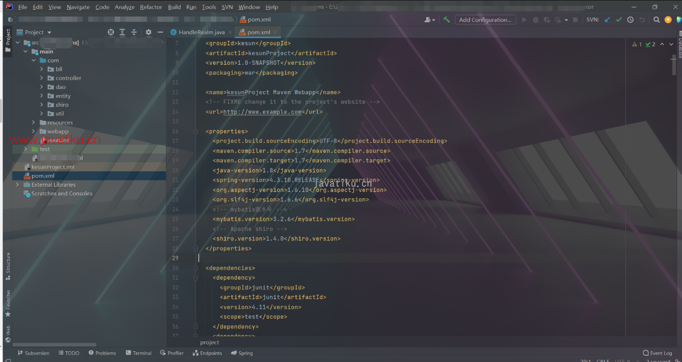Open the Navigate menu
Image resolution: width=682 pixels, height=362 pixels.
click(78, 7)
